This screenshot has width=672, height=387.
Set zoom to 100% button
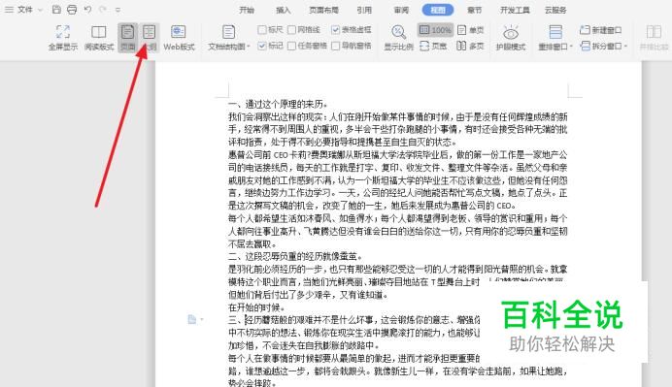(435, 29)
